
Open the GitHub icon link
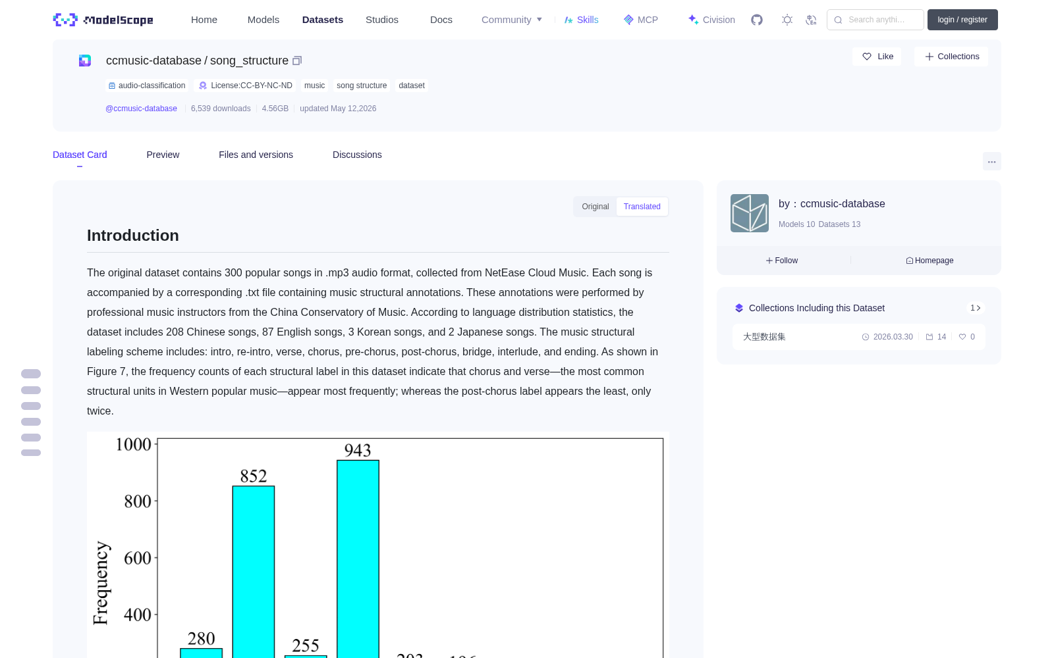[x=757, y=20]
